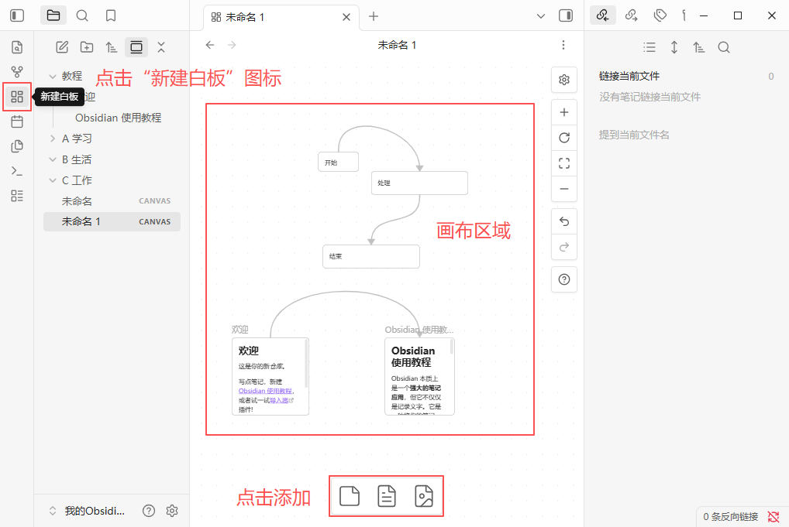The height and width of the screenshot is (527, 789).
Task: Create a new note with pencil icon
Action: (62, 47)
